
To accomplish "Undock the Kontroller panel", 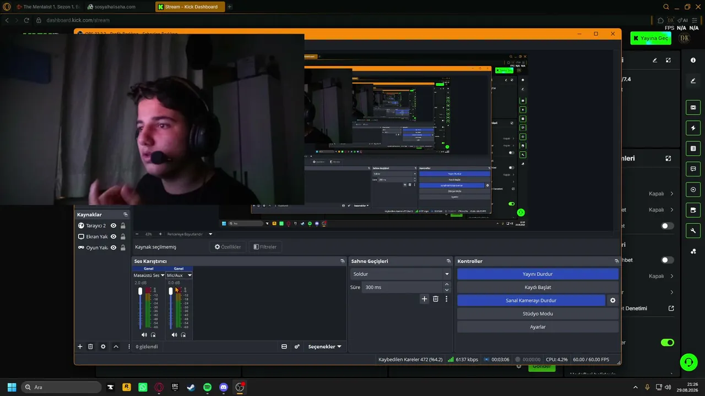I will click(616, 261).
